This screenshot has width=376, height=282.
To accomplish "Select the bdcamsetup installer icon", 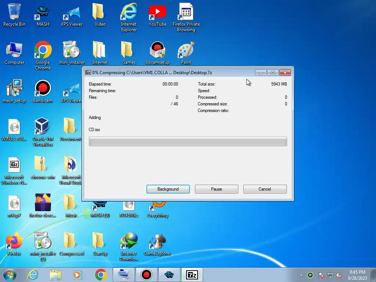I will click(157, 53).
